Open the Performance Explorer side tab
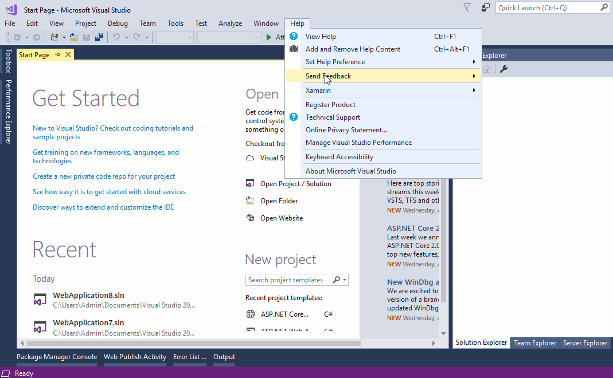Screen dimensions: 613x378 8,112
